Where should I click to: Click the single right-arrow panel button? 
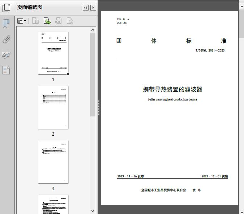(x=93, y=8)
